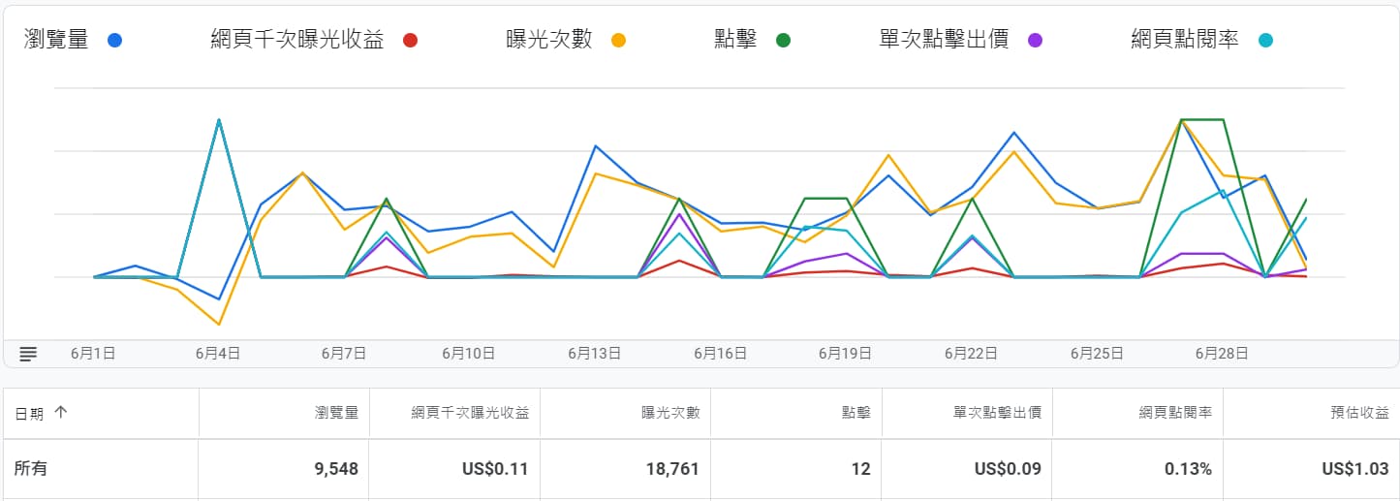Image resolution: width=1400 pixels, height=501 pixels.
Task: Toggle the 瀏覽量 legend label text
Action: (x=55, y=41)
